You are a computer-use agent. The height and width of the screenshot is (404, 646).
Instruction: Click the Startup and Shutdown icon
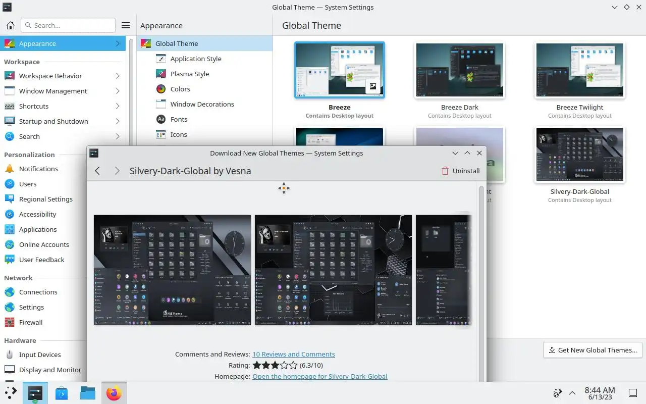pyautogui.click(x=10, y=121)
